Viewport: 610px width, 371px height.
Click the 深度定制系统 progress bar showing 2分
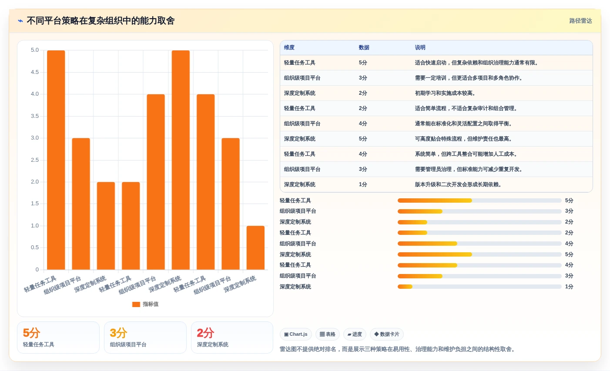tap(479, 222)
